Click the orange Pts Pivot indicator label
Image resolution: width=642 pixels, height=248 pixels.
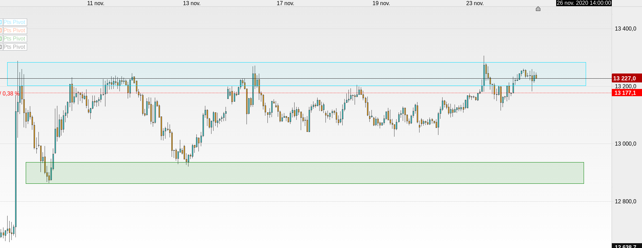coord(14,31)
